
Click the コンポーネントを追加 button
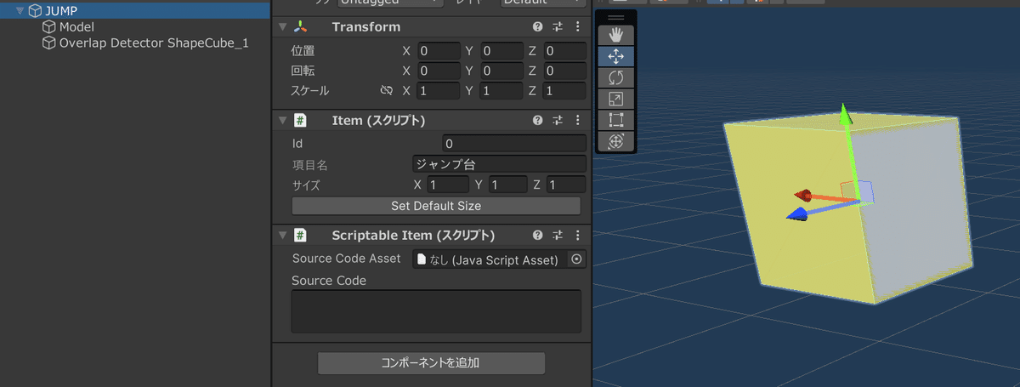431,363
